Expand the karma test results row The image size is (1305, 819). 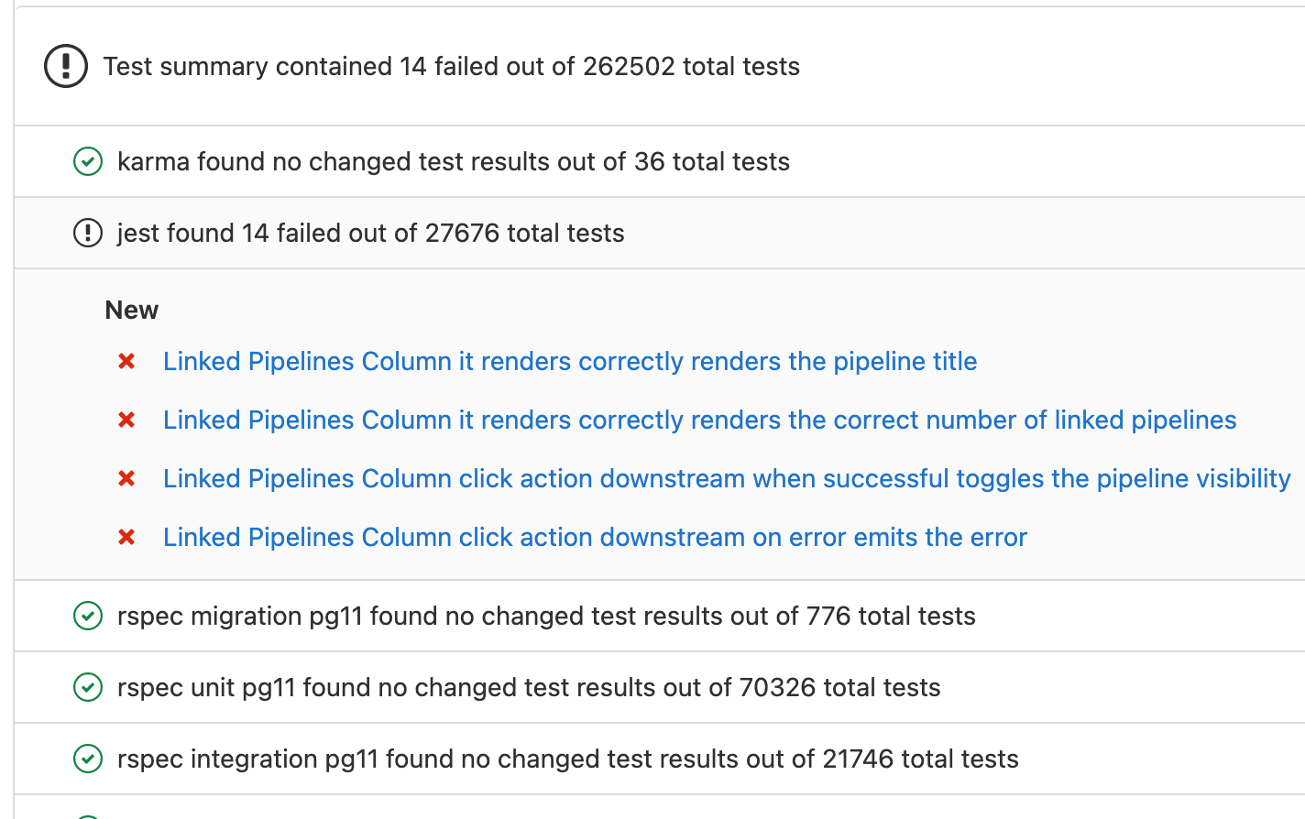pyautogui.click(x=454, y=161)
